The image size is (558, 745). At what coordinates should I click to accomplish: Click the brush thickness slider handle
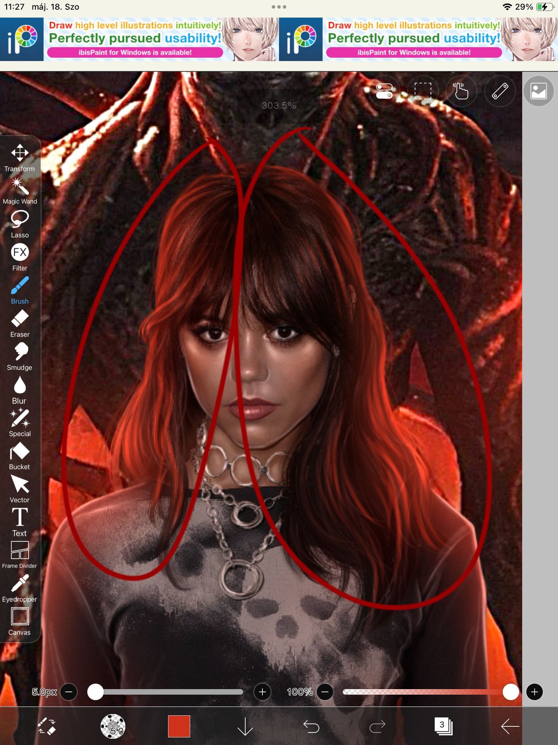(95, 692)
